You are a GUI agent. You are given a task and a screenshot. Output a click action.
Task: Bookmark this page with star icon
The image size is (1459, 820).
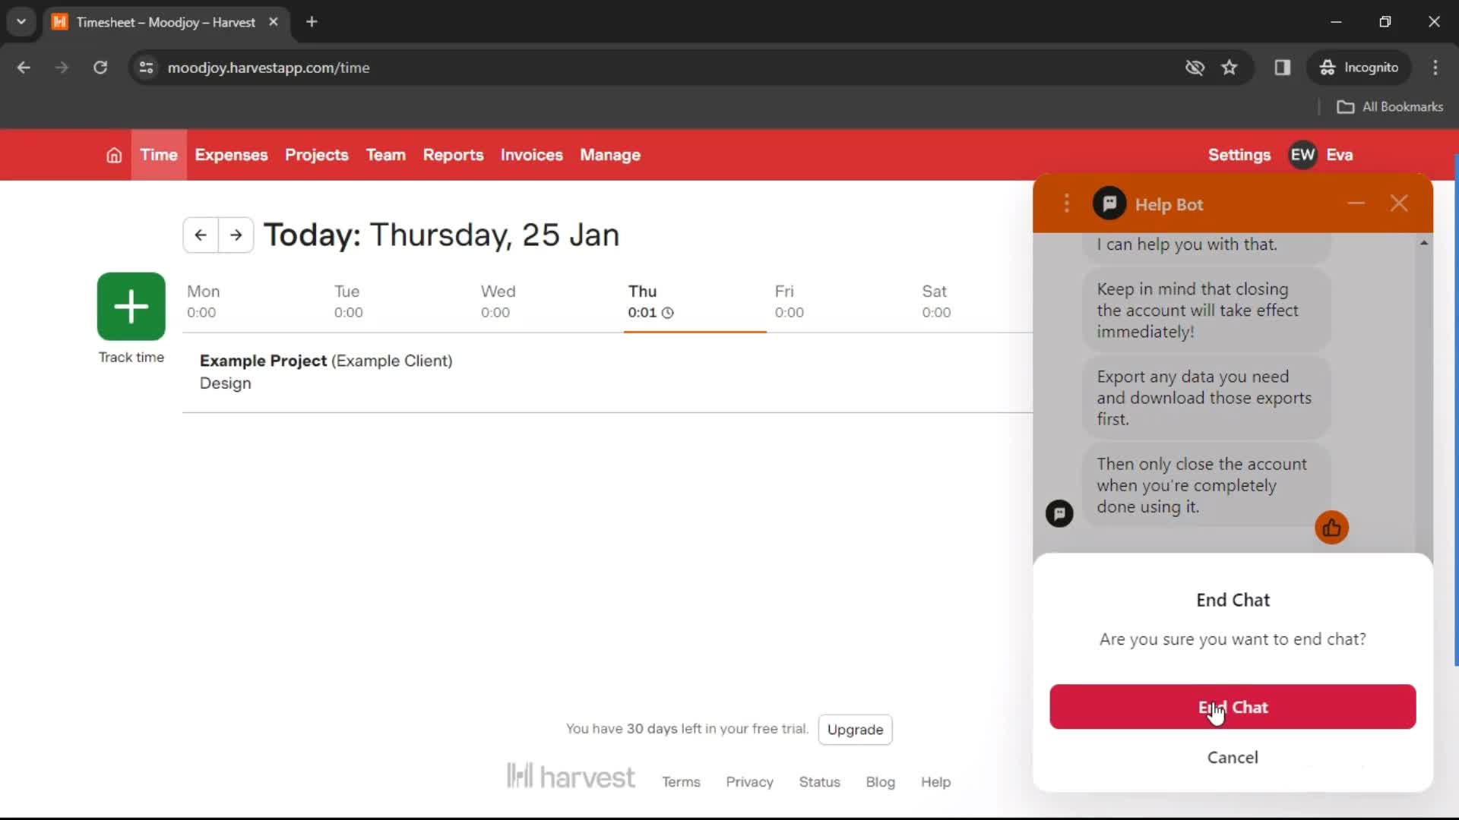coord(1230,68)
